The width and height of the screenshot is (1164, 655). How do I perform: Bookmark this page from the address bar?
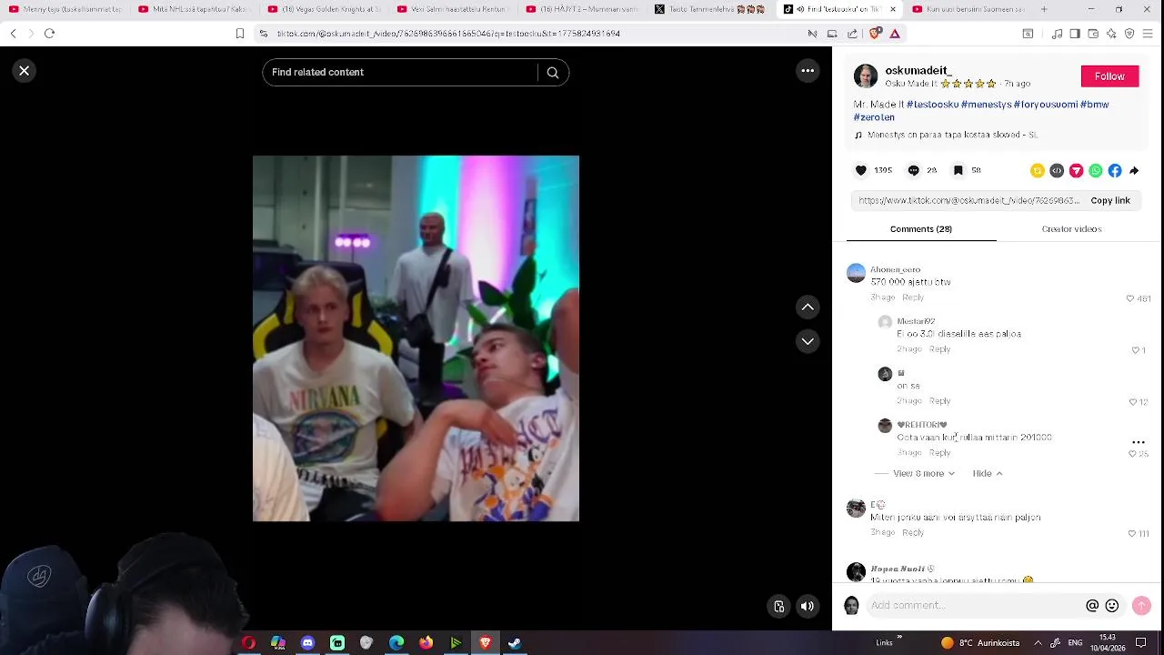click(x=240, y=34)
